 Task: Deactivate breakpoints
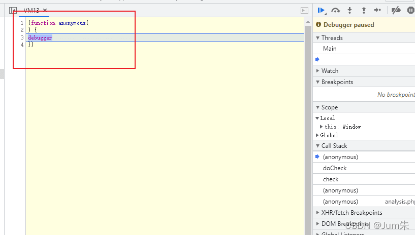point(396,10)
